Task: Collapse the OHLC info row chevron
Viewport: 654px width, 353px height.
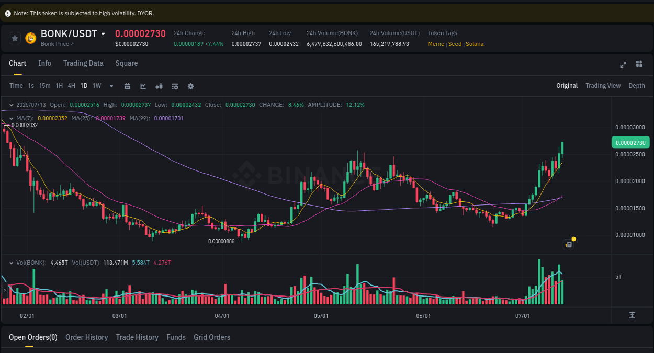Action: 10,105
